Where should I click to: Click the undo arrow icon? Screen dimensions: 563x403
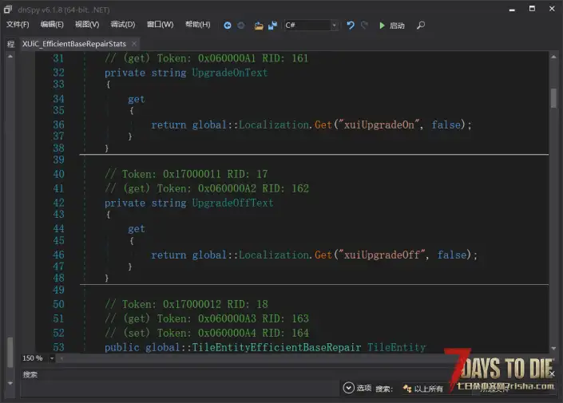(351, 26)
